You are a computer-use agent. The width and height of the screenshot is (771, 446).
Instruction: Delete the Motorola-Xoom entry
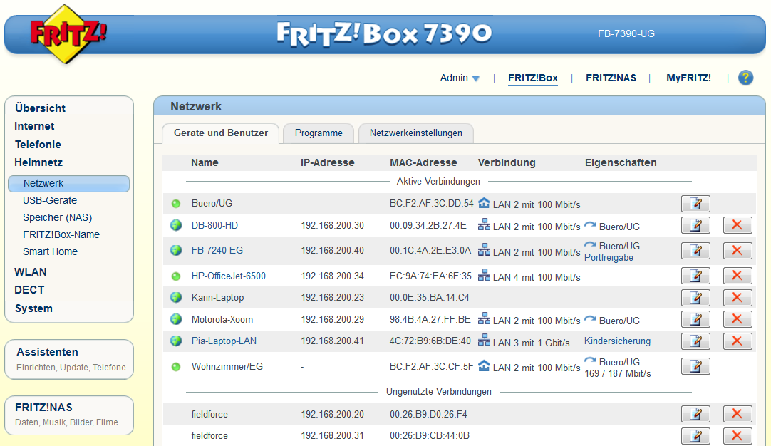pos(738,320)
